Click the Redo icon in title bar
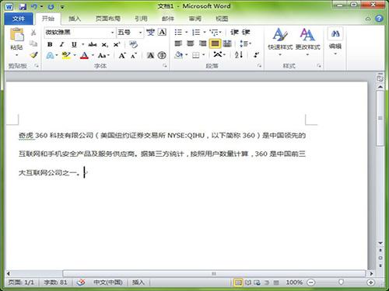 pos(51,6)
